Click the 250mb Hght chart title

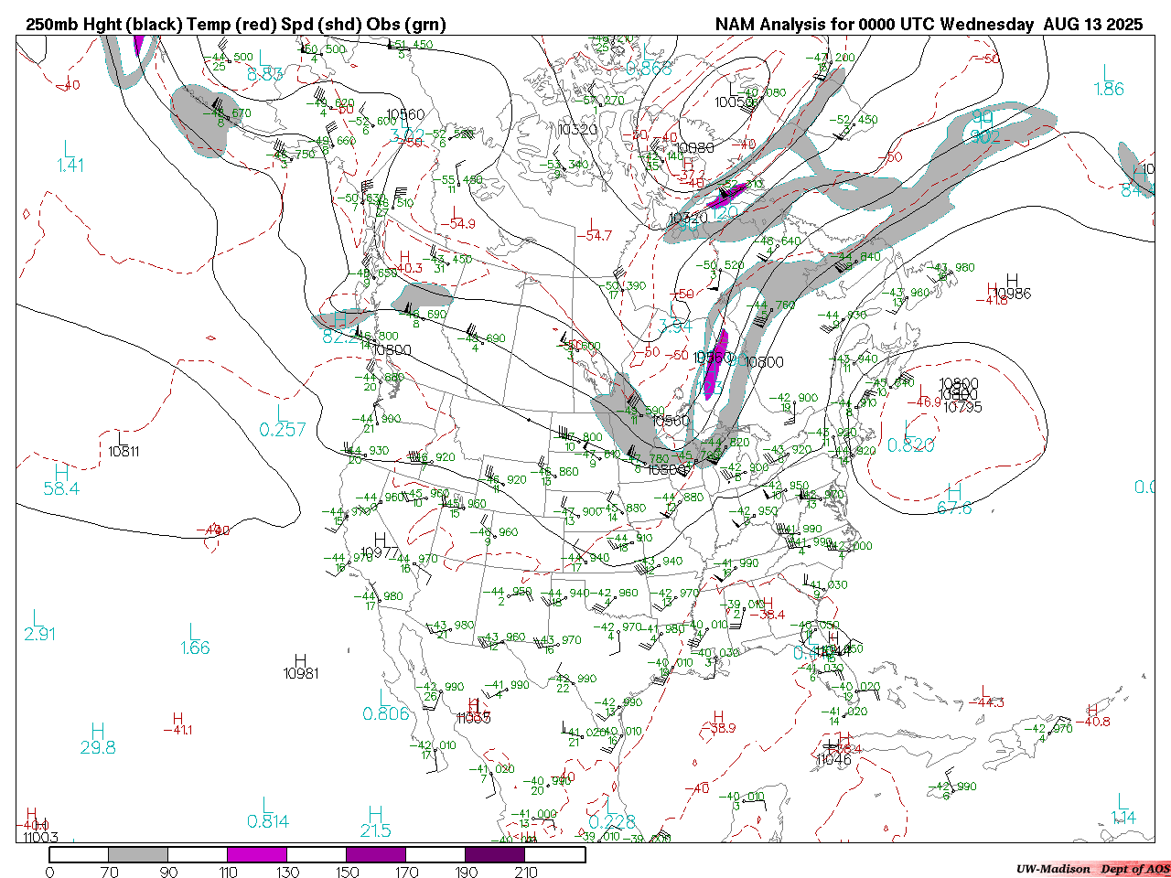[x=236, y=25]
